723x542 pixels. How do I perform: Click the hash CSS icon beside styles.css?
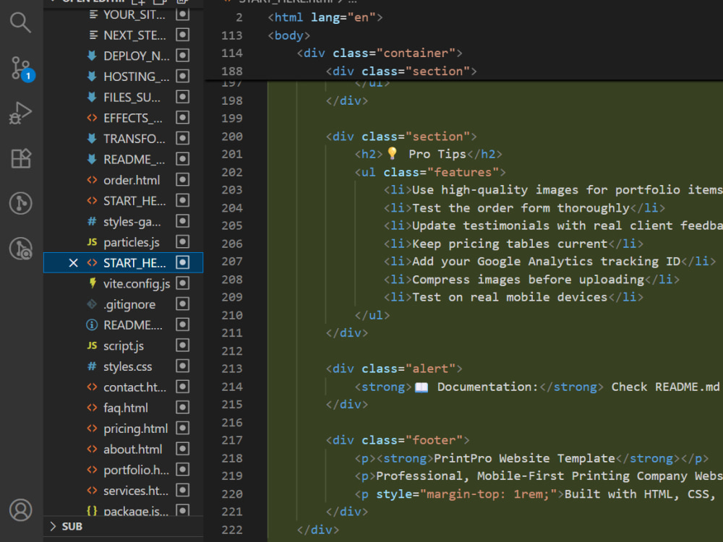point(92,366)
